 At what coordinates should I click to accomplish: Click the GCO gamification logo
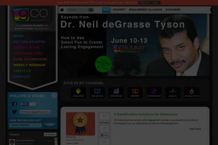coord(32,15)
